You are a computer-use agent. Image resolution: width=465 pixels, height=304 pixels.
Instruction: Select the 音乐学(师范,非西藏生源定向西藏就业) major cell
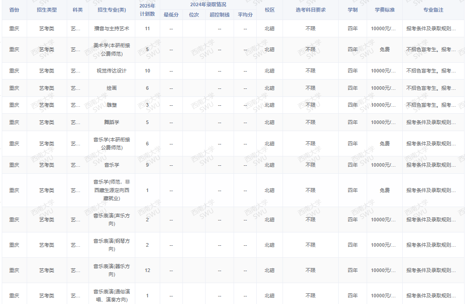tap(112, 190)
